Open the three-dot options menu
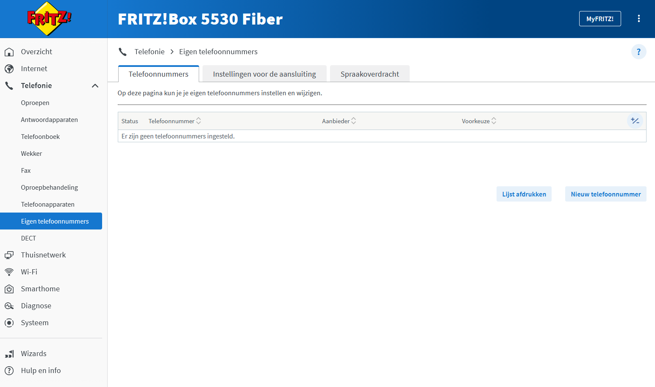 pos(638,19)
